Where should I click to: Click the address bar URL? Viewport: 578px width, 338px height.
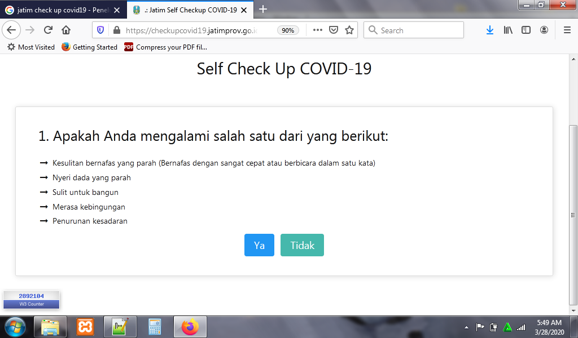[x=192, y=30]
